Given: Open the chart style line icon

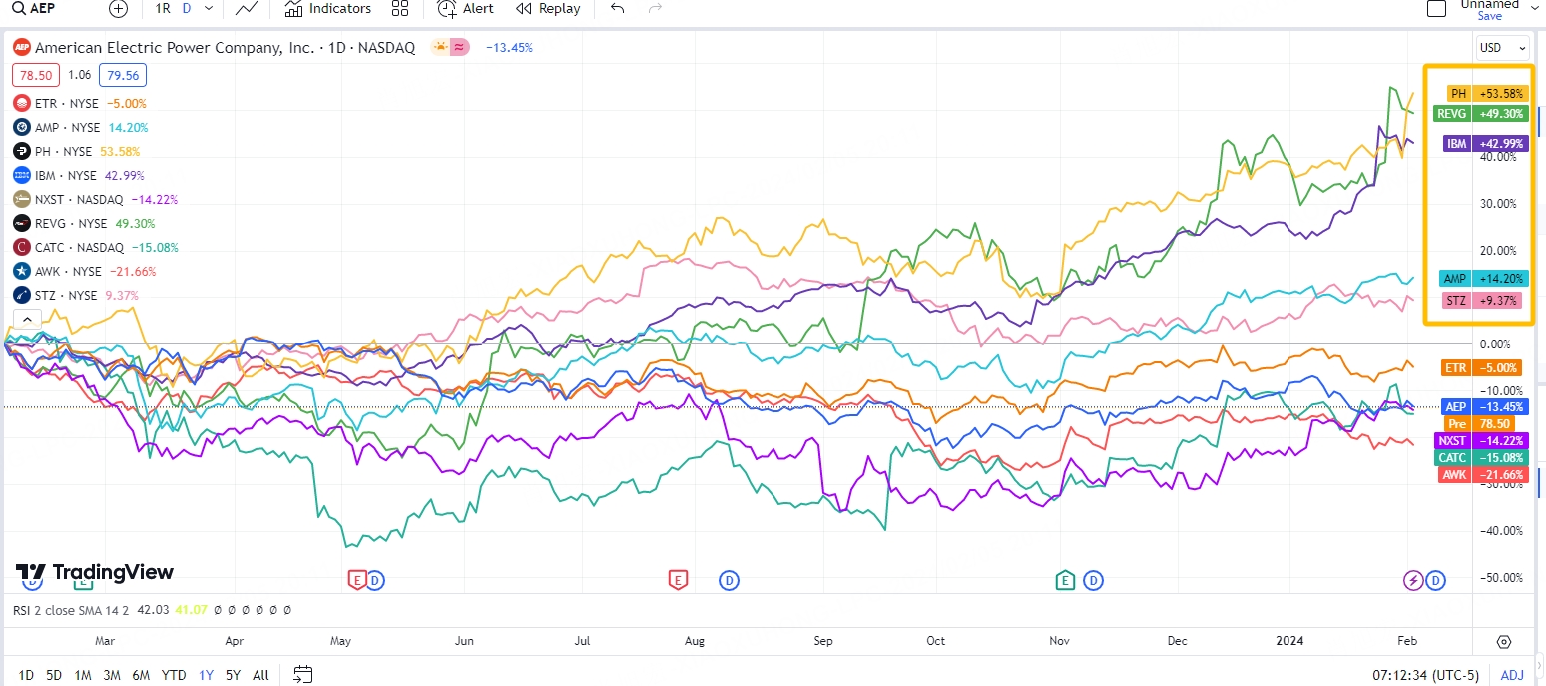Looking at the screenshot, I should pyautogui.click(x=246, y=9).
